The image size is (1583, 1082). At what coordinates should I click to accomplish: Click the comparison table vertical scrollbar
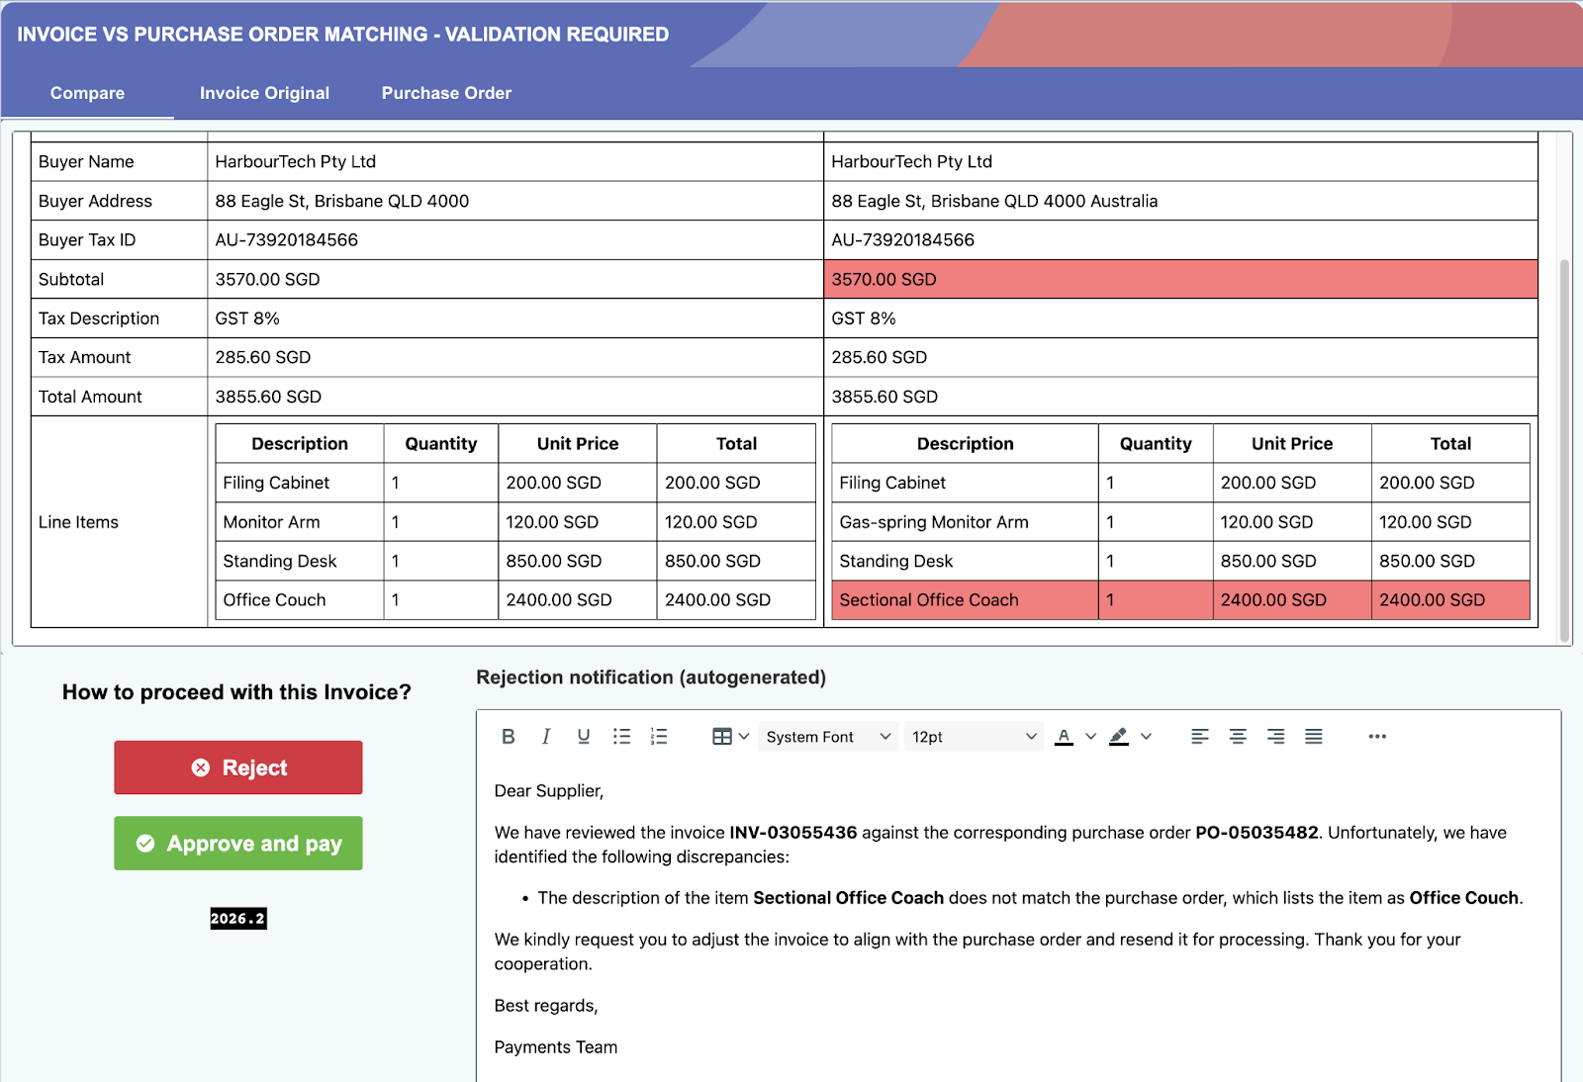tap(1564, 450)
